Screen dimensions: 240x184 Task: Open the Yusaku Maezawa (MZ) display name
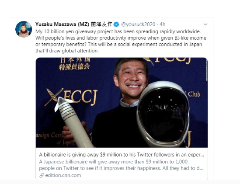click(73, 24)
